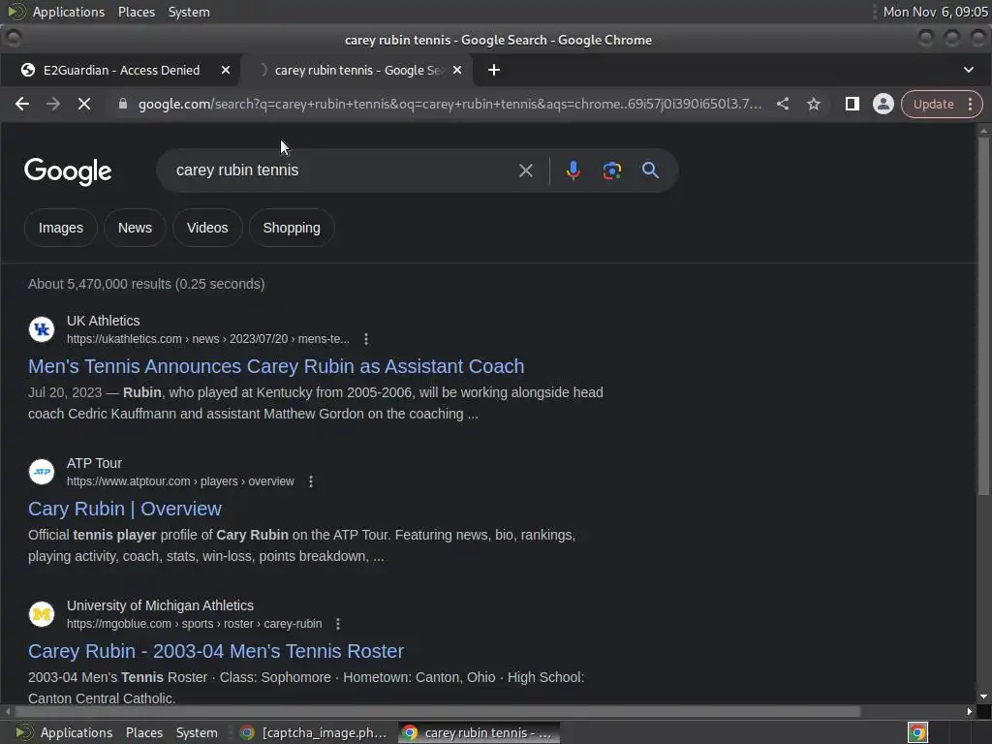Open the top panel System menu

click(189, 12)
